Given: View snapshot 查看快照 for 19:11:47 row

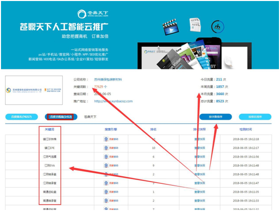Looking at the screenshot, I should (x=200, y=183).
